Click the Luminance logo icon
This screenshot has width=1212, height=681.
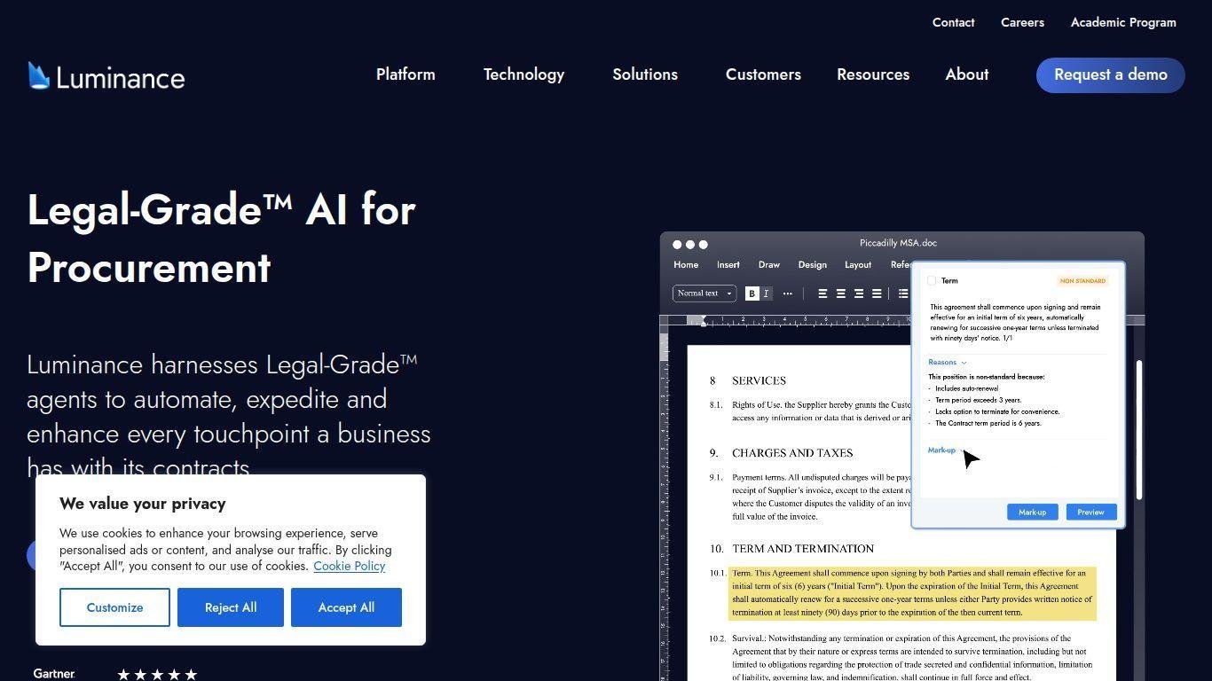38,76
